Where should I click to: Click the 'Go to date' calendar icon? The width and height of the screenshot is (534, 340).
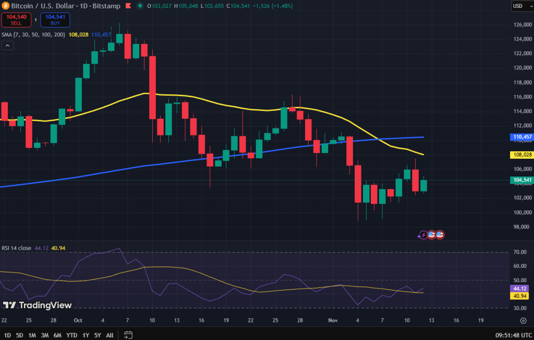pos(128,336)
